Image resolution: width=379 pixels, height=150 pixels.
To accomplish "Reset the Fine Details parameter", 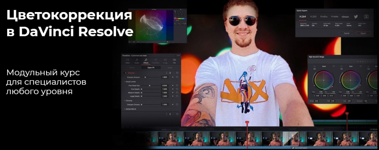I will coord(177,89).
